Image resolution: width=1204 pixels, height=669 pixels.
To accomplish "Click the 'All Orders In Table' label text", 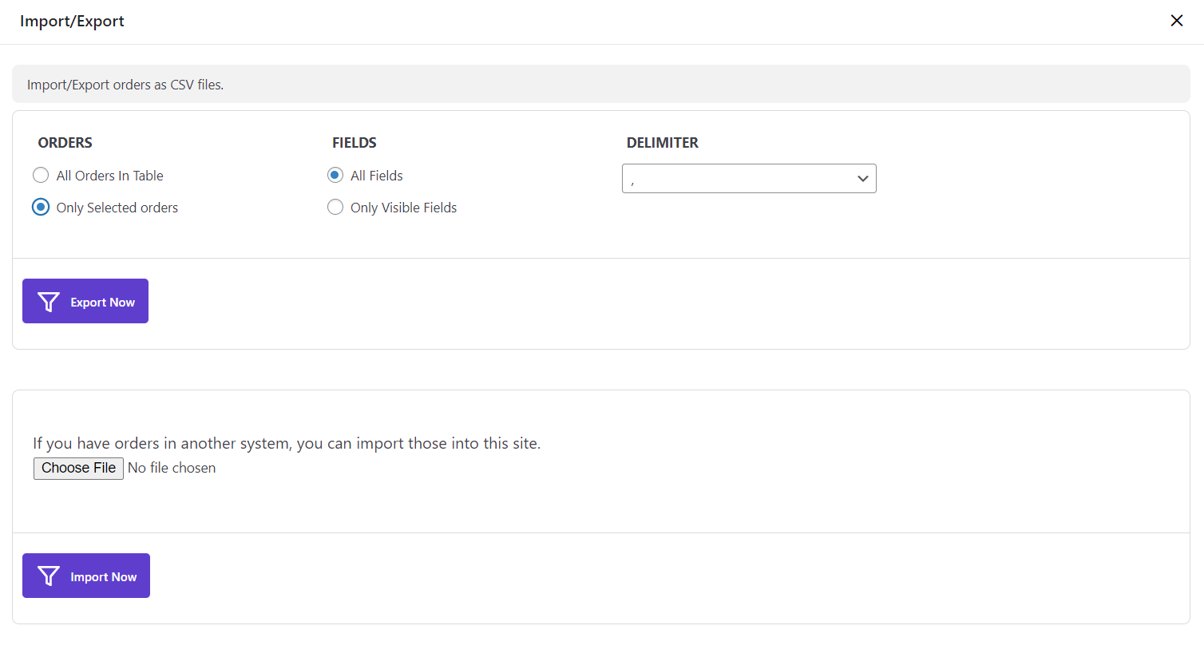I will pos(109,176).
